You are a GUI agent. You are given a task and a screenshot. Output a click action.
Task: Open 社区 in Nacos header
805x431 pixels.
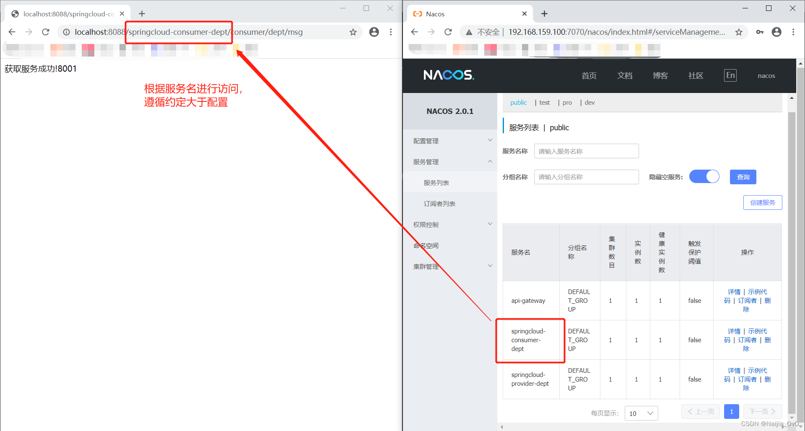696,75
